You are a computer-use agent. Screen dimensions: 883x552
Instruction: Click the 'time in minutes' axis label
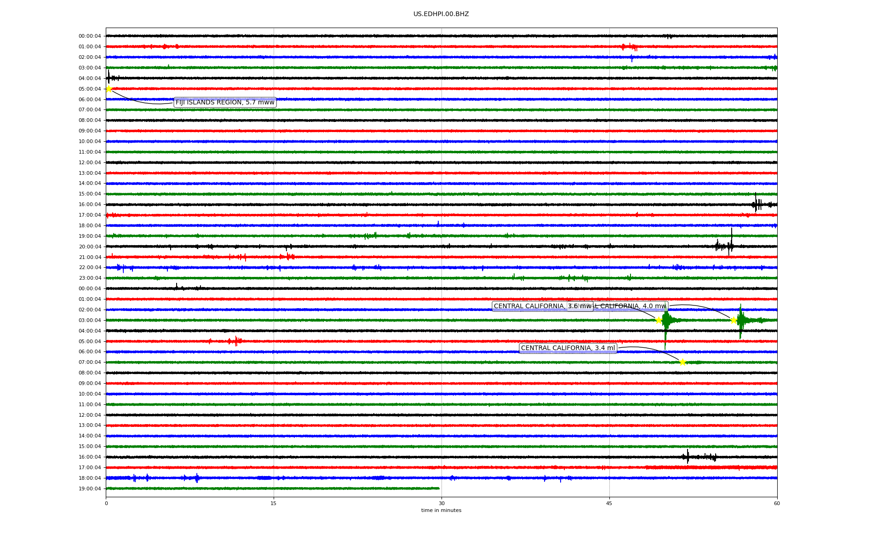coord(441,511)
